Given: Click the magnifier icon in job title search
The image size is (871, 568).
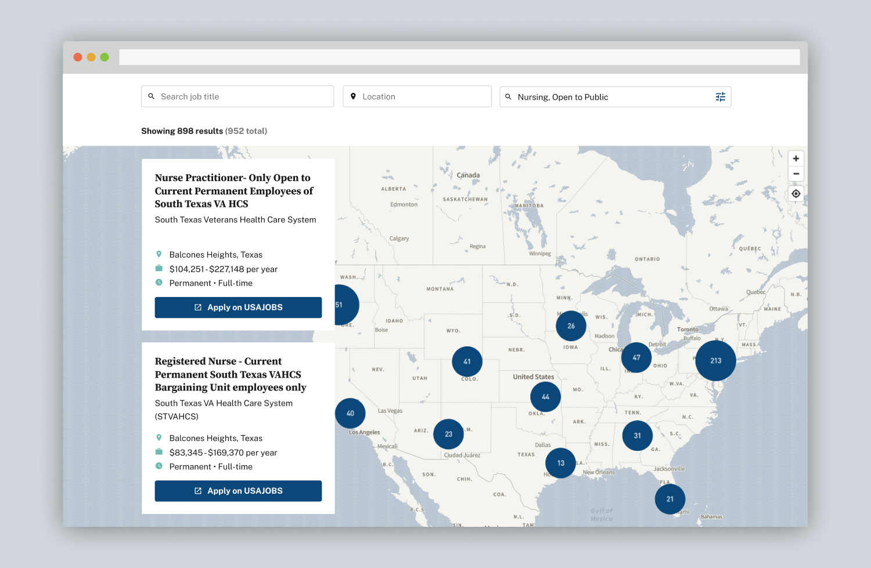Looking at the screenshot, I should tap(152, 96).
